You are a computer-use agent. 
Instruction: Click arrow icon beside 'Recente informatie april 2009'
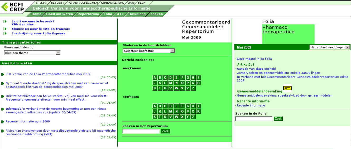[x=3, y=122]
